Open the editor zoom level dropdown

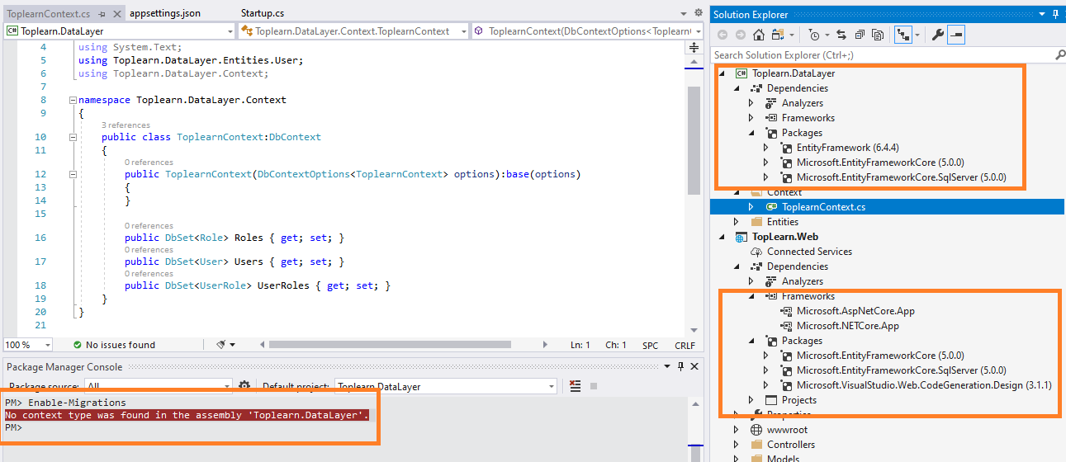point(47,345)
